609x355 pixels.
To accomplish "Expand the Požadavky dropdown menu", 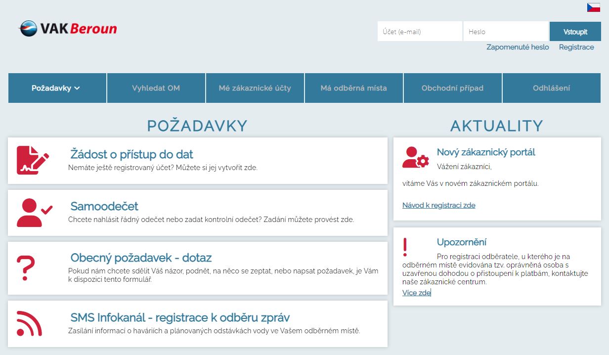I will pos(56,88).
